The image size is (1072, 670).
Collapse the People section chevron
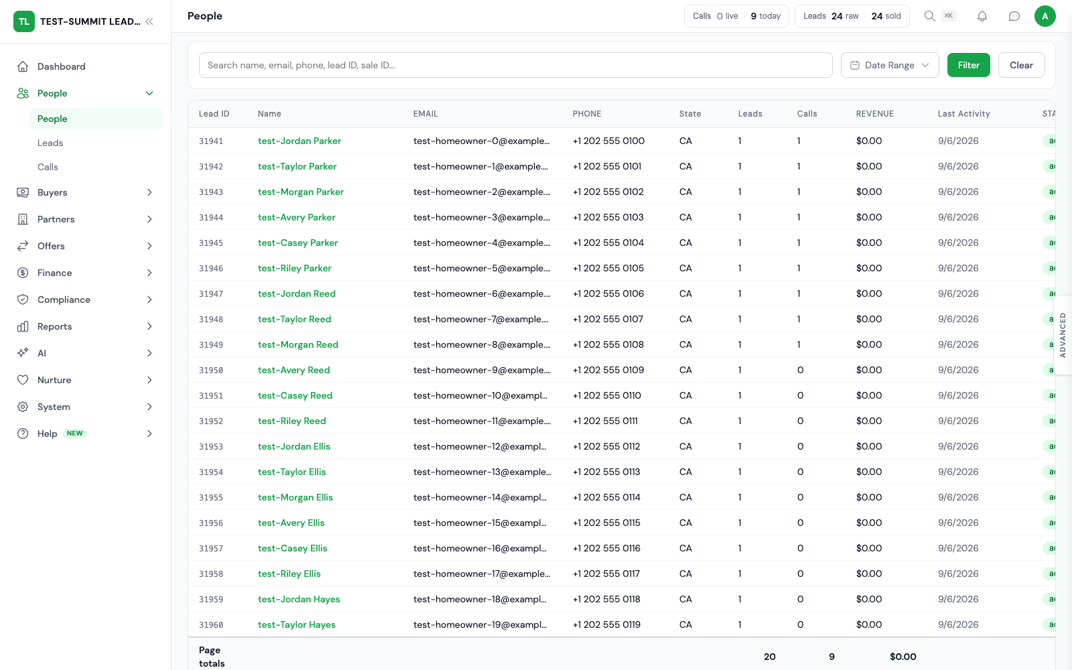[x=149, y=93]
